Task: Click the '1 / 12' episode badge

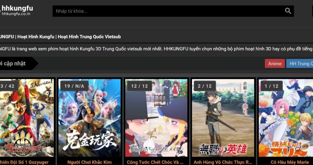Action: point(271,86)
